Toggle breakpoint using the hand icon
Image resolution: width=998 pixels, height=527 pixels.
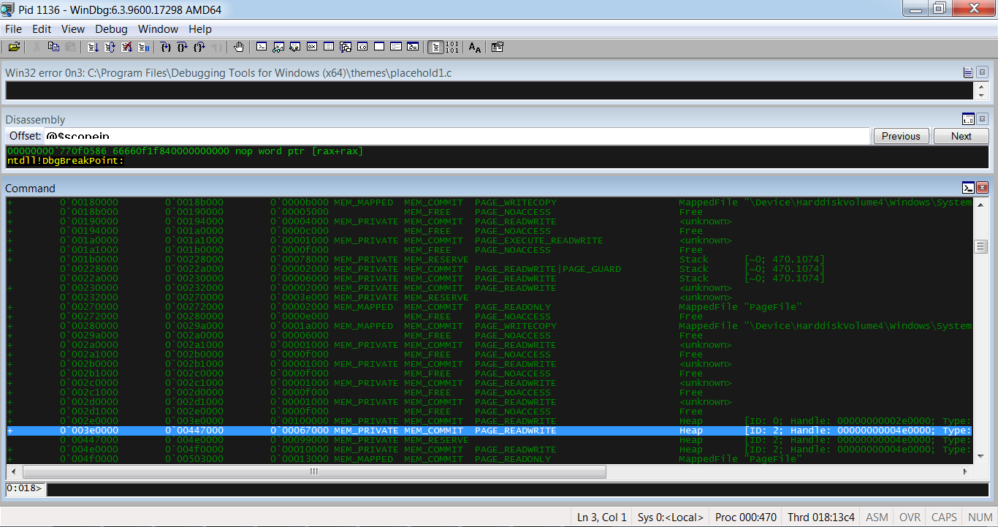click(239, 48)
